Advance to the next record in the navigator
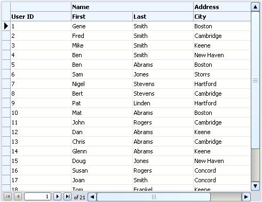Image resolution: width=262 pixels, height=202 pixels. [58, 197]
